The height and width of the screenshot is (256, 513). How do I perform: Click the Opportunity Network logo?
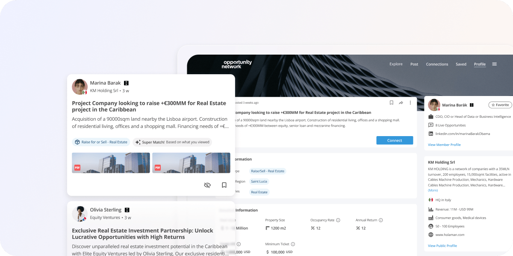tap(237, 64)
